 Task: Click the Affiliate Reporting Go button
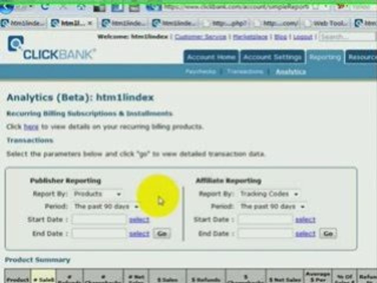328,233
